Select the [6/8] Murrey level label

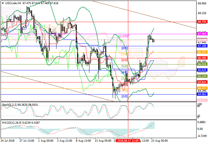click(124, 60)
